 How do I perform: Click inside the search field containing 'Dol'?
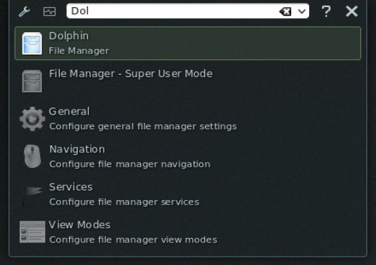(173, 11)
